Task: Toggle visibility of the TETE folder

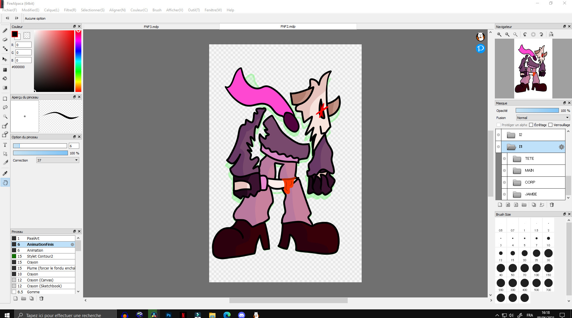Action: (x=504, y=159)
